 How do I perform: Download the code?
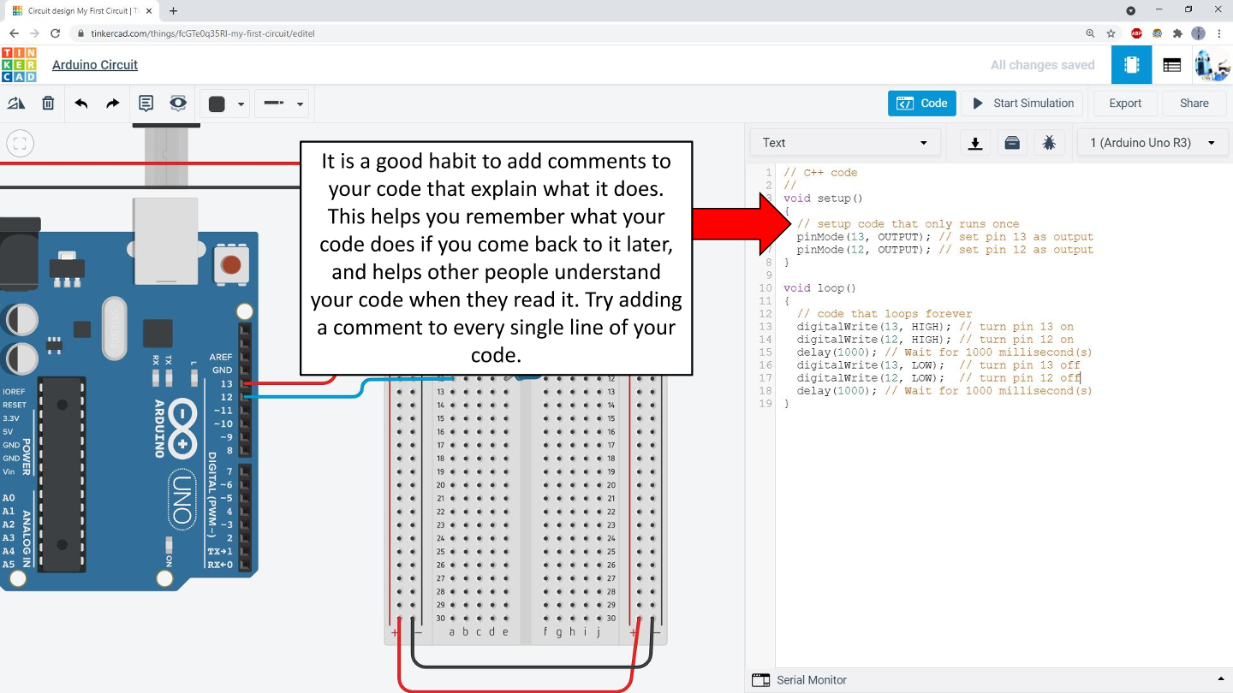[974, 143]
